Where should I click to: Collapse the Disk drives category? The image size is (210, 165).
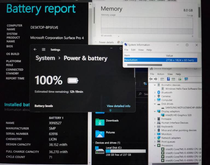pos(155,104)
